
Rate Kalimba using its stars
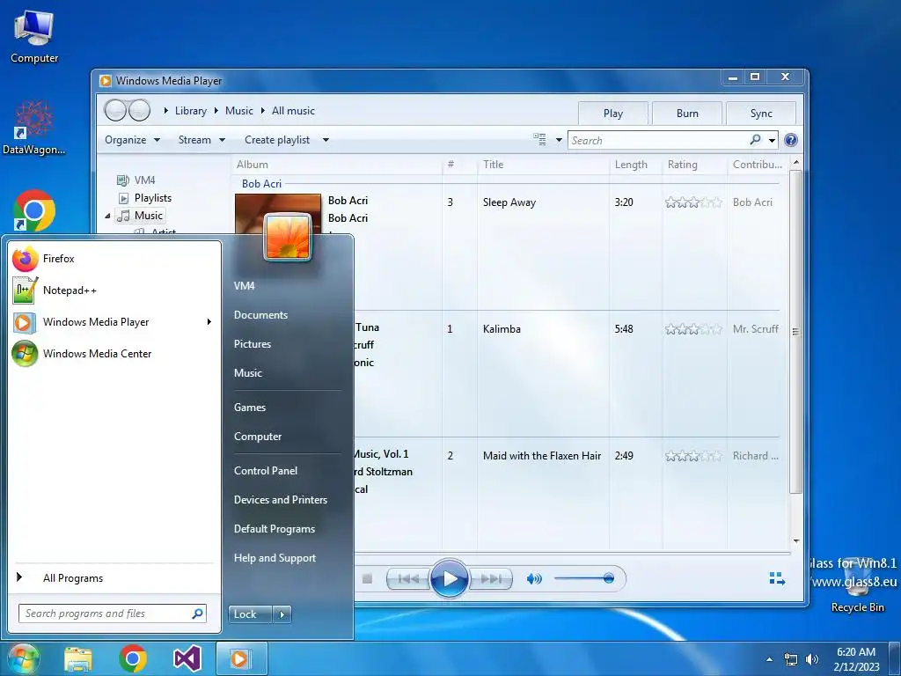[x=693, y=329]
